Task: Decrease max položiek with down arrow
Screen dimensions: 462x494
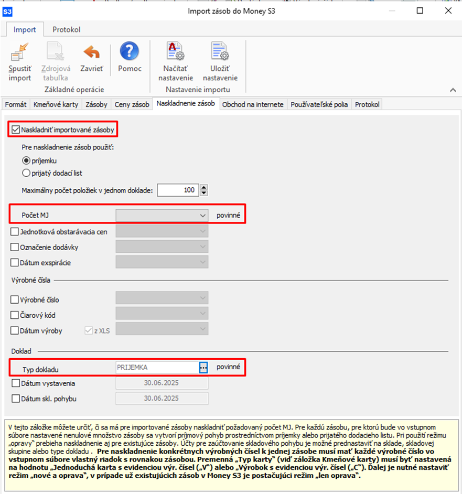Action: click(204, 193)
